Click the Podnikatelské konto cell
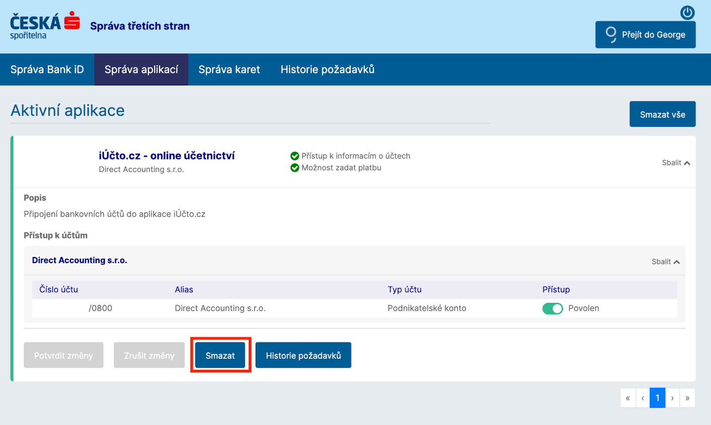711x425 pixels. tap(427, 309)
